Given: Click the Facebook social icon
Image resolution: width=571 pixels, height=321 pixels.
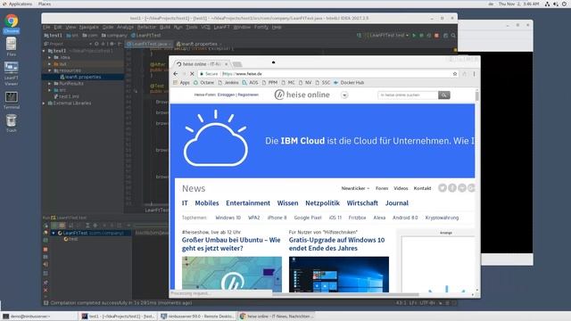Looking at the screenshot, I should point(452,188).
